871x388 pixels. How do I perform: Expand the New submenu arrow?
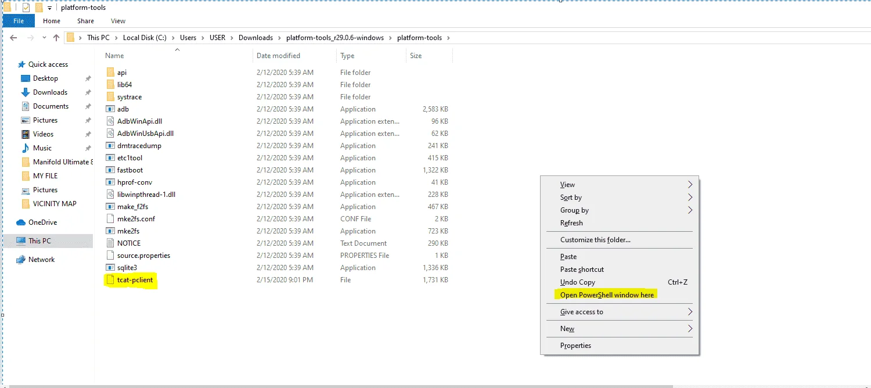coord(690,329)
